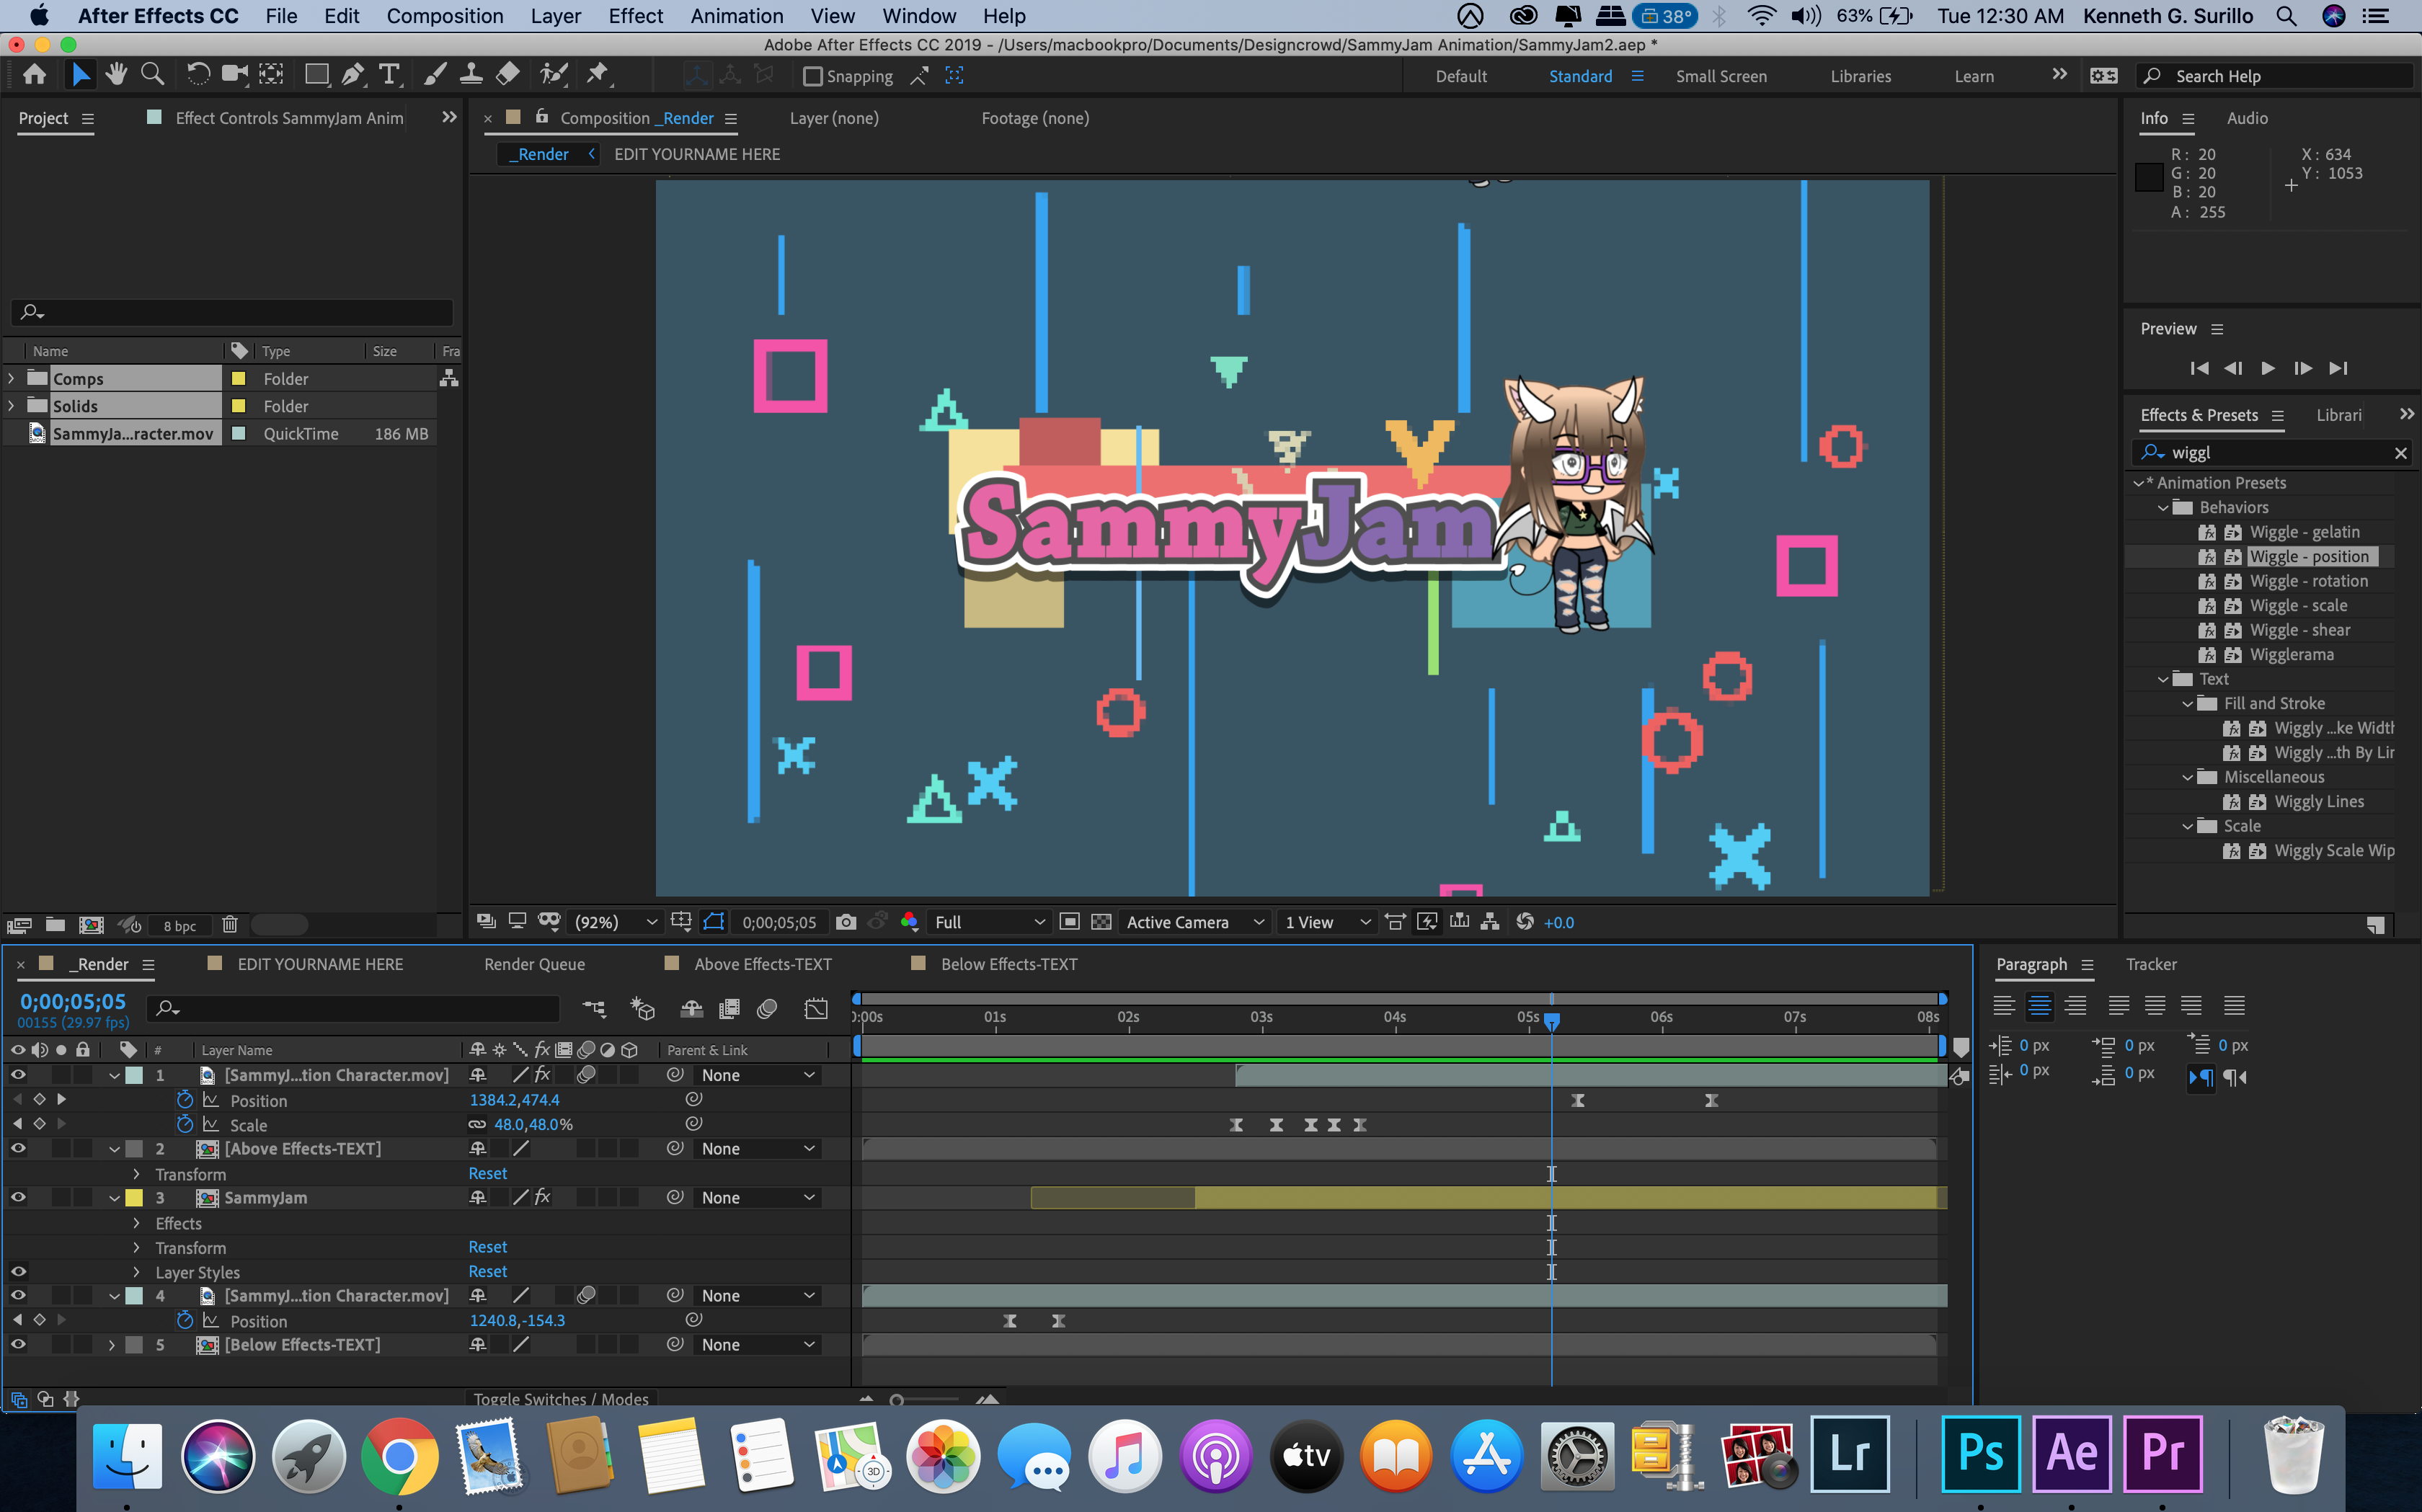Toggle Scale stopwatch on layer 1

click(x=185, y=1124)
